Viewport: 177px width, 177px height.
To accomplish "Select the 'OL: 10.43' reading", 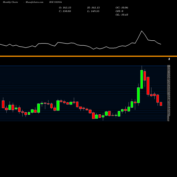I will pyautogui.click(x=122, y=15).
